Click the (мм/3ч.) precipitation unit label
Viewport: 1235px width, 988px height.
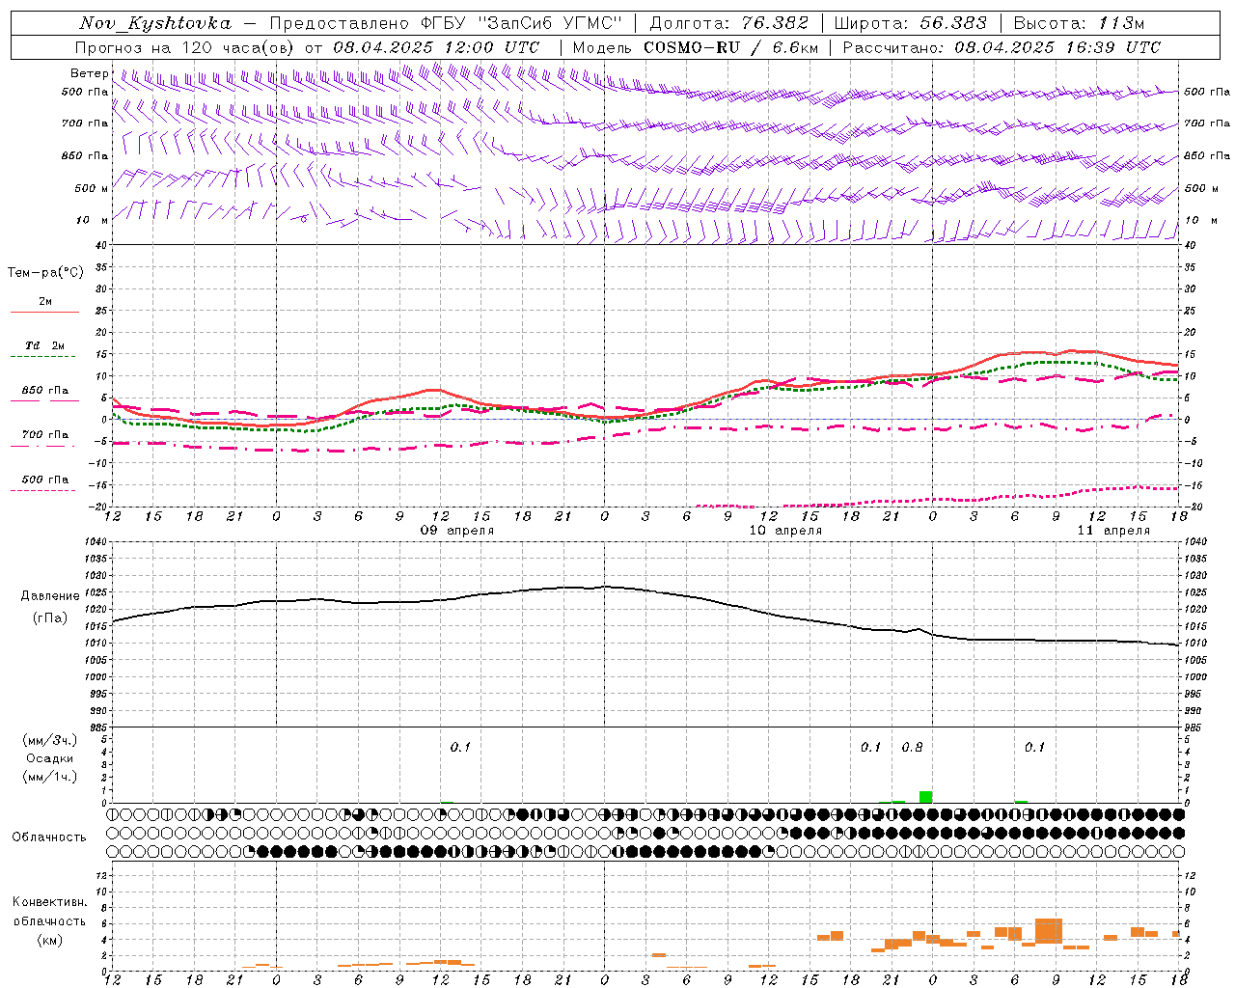pyautogui.click(x=50, y=740)
